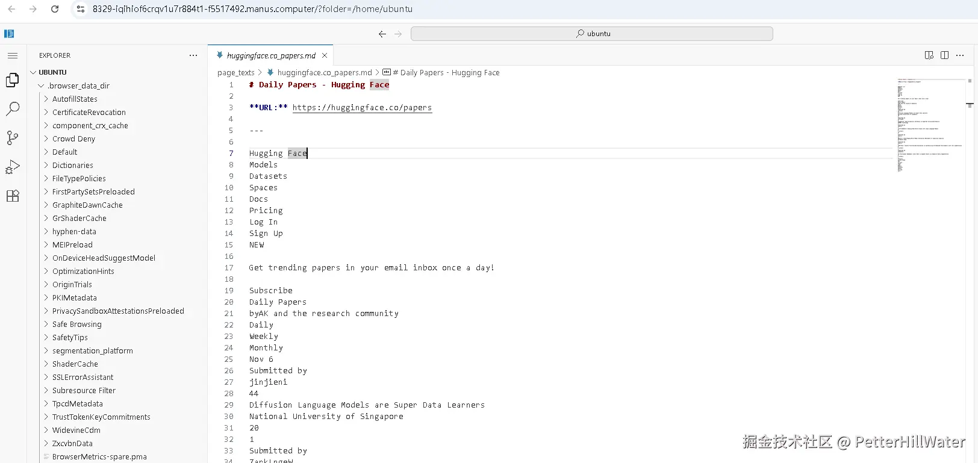Screen dimensions: 978x463
Task: Click page_texts in the breadcrumb path
Action: (x=235, y=72)
